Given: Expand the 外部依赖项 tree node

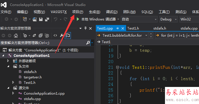Looking at the screenshot, I should click(8, 61).
